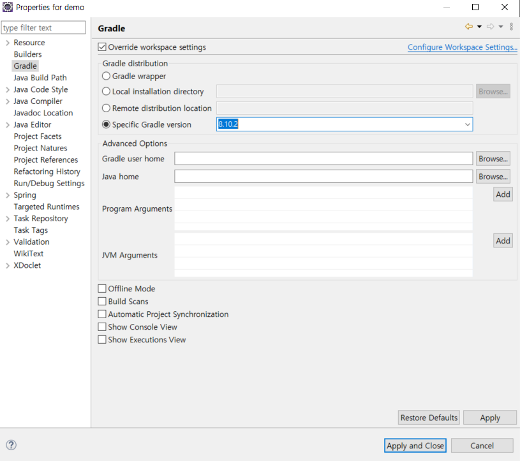
Task: Expand the Resource tree node
Action: [x=8, y=43]
